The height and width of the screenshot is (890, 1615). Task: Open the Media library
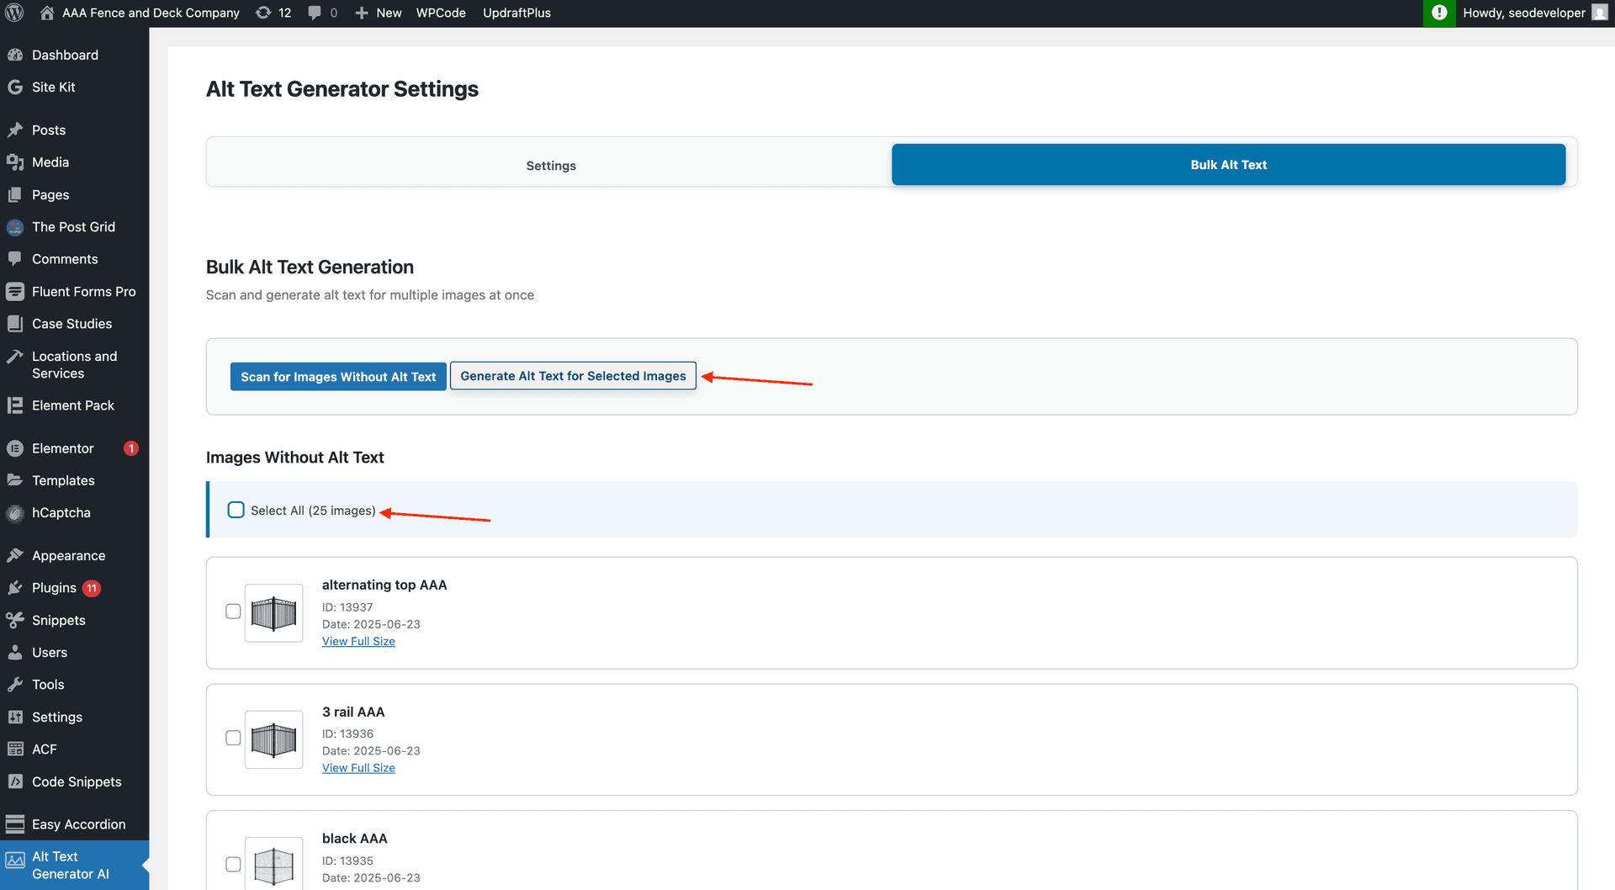pyautogui.click(x=50, y=162)
